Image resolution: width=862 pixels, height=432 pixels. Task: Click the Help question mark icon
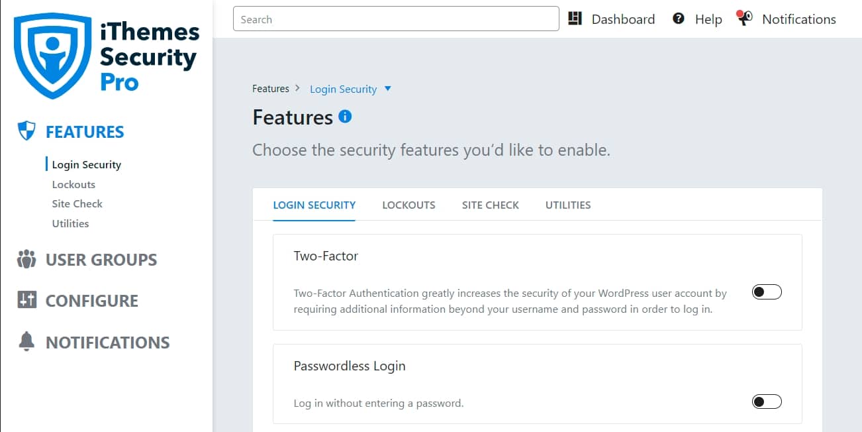coord(679,19)
